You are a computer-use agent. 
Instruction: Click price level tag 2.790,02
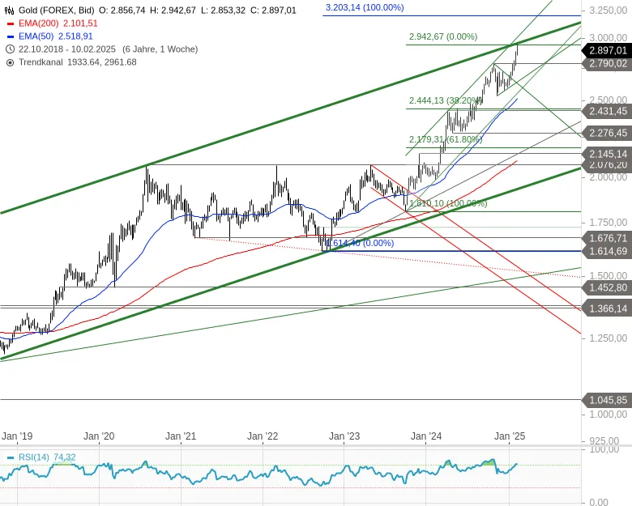point(606,64)
